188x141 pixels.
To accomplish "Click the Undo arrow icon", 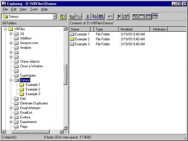I will tap(110, 17).
